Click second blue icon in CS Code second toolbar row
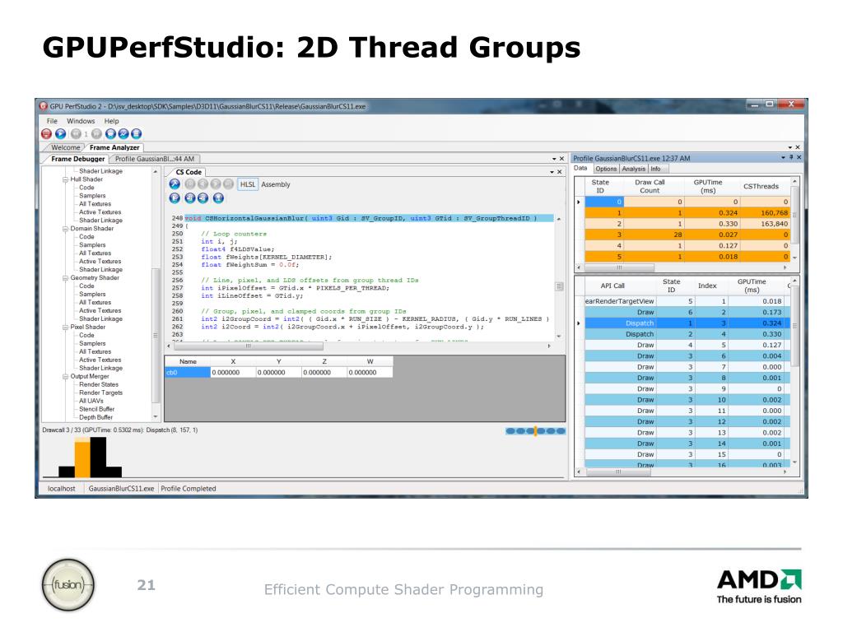The width and height of the screenshot is (843, 632). tap(190, 197)
